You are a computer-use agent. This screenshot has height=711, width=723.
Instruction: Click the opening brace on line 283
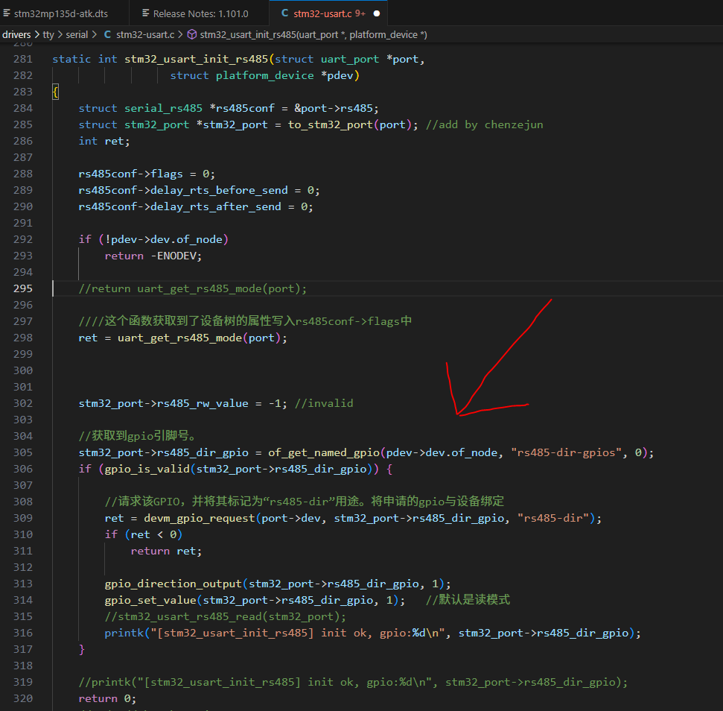pyautogui.click(x=55, y=92)
